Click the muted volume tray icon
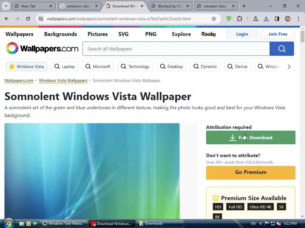305x228 pixels. tap(279, 224)
